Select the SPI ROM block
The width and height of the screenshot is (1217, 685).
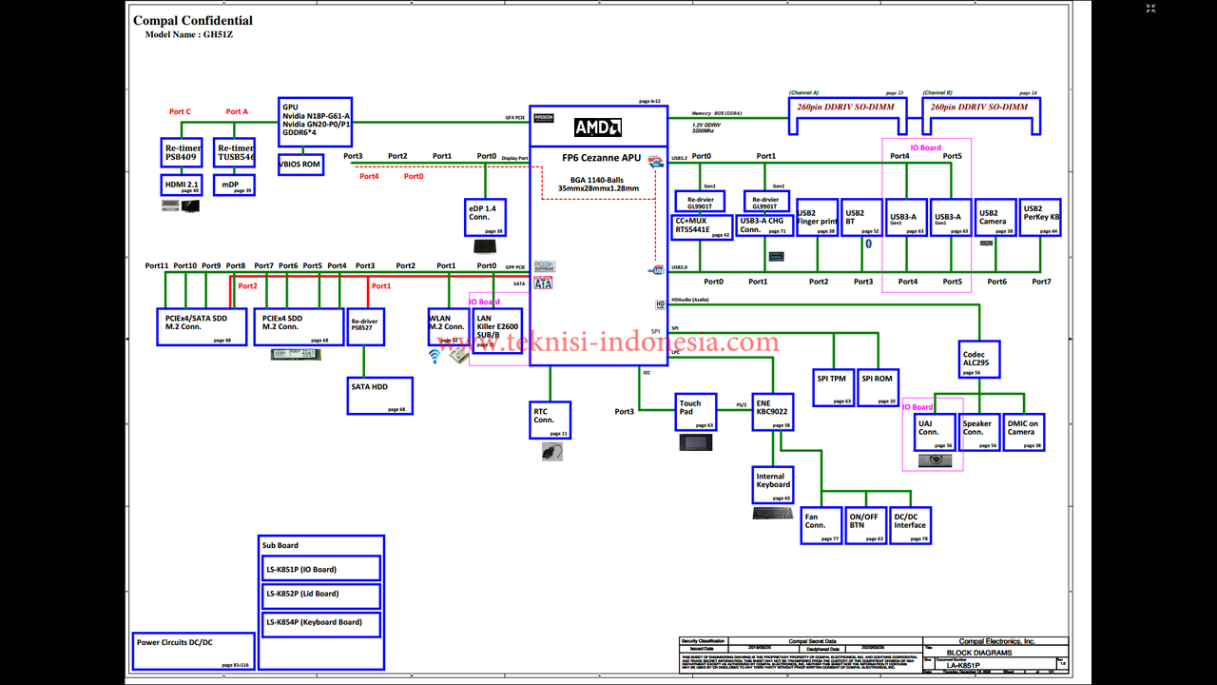click(879, 388)
